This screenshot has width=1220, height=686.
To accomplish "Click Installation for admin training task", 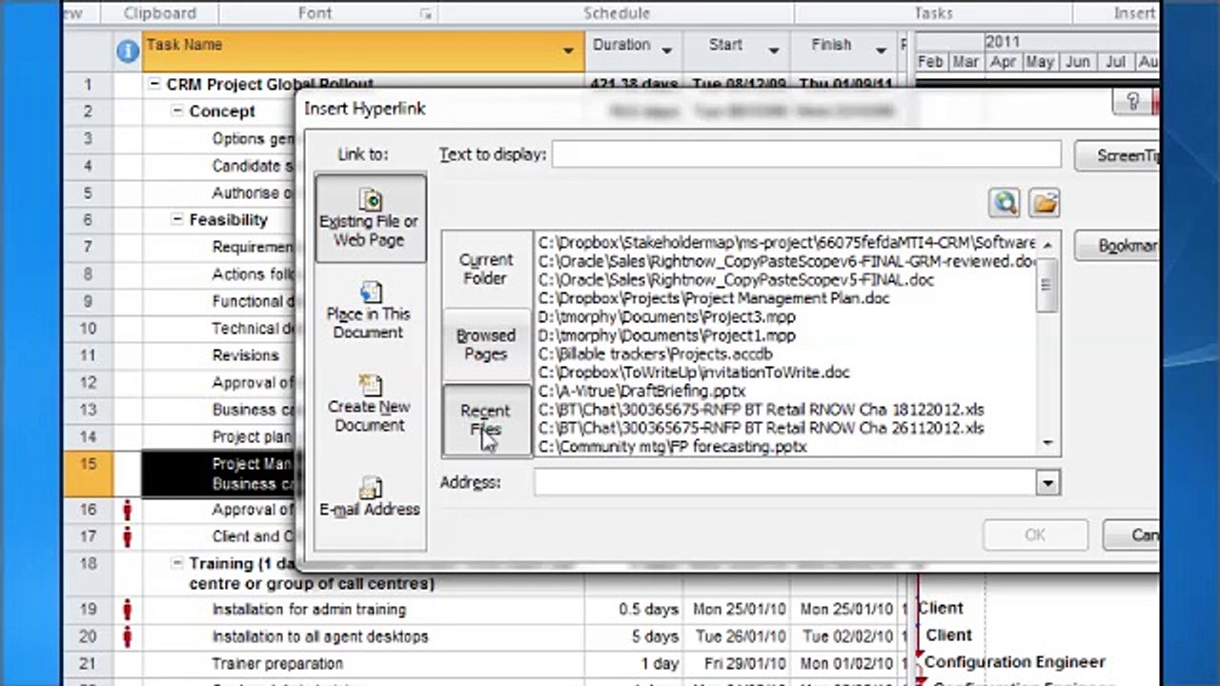I will [309, 609].
